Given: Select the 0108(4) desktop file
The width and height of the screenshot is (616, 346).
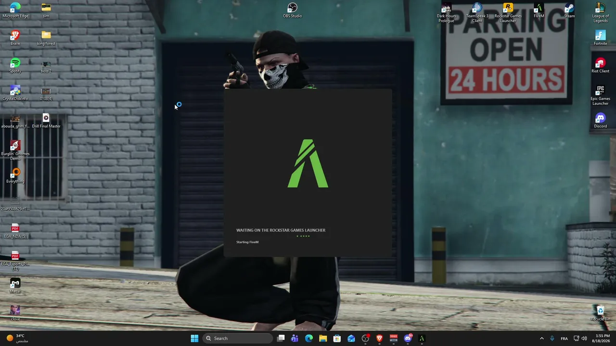Looking at the screenshot, I should click(46, 93).
